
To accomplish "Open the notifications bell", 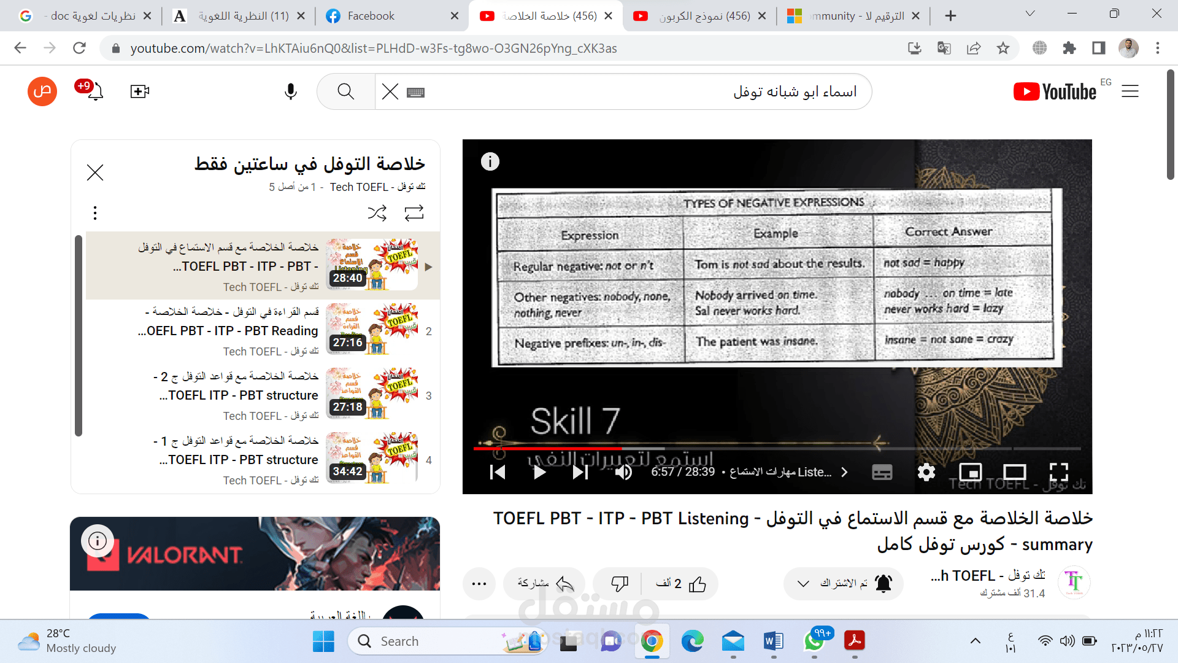I will point(96,92).
